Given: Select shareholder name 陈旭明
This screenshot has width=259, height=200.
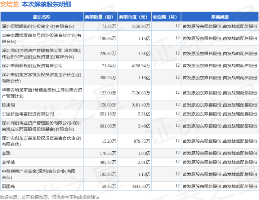Looking at the screenshot, I should coord(8,105).
